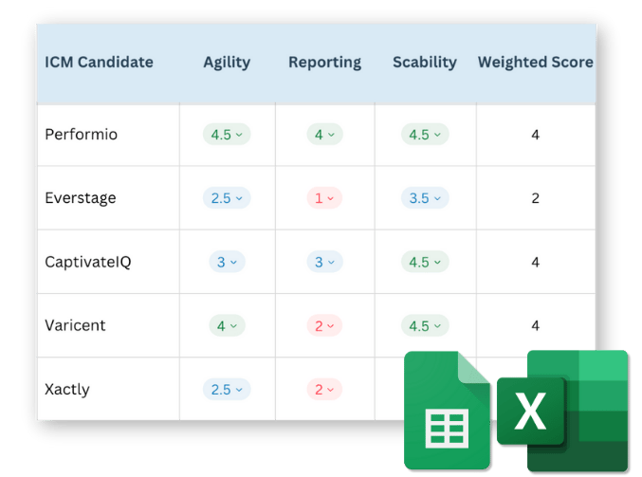Click the Weighted Score column header
The width and height of the screenshot is (642, 477).
[x=535, y=63]
